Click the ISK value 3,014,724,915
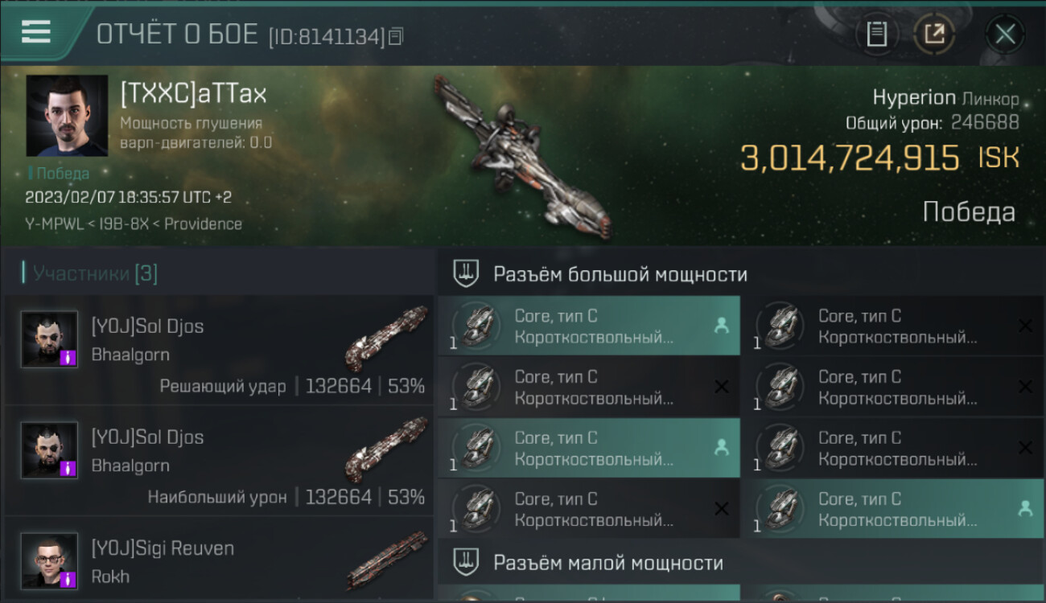Image resolution: width=1046 pixels, height=603 pixels. coord(850,158)
